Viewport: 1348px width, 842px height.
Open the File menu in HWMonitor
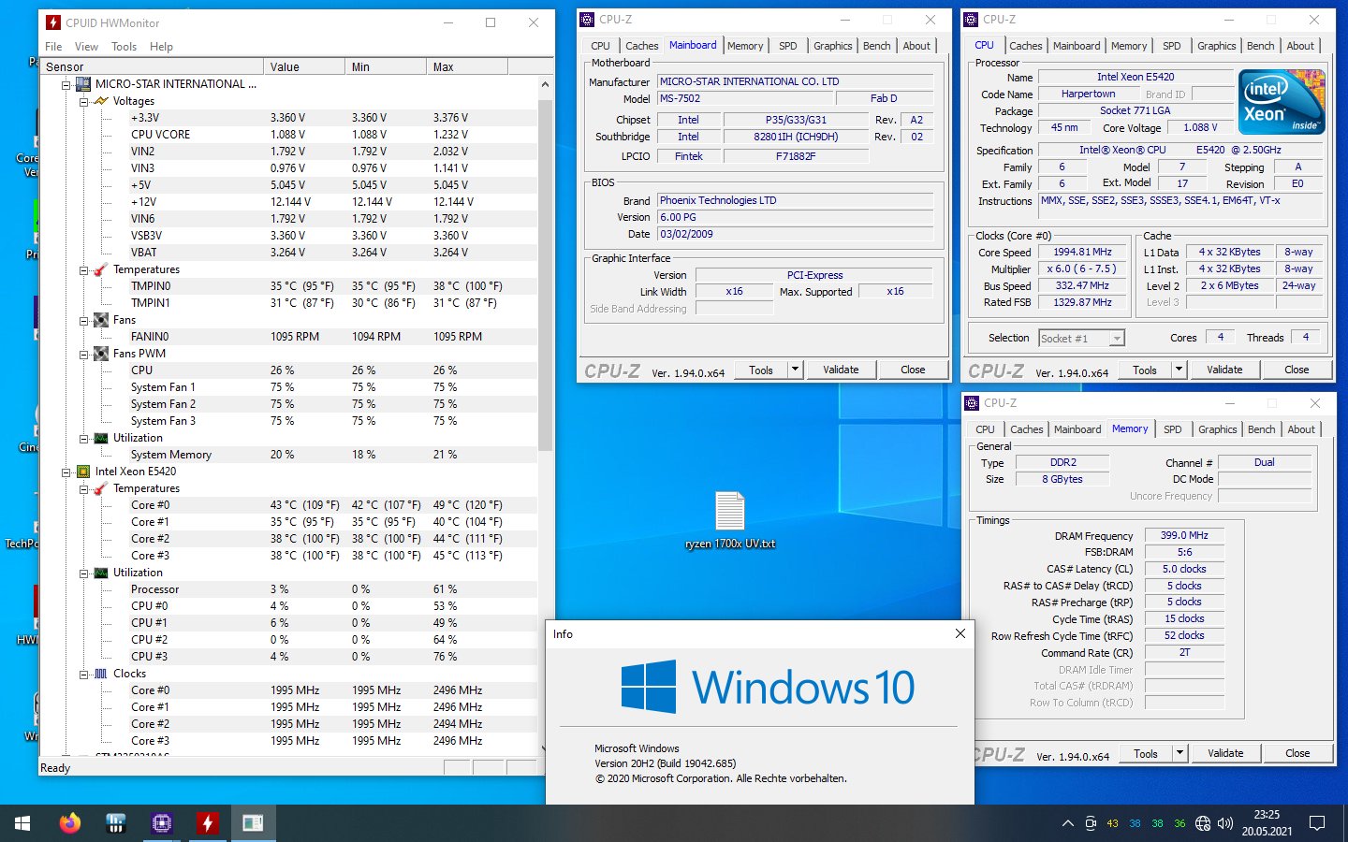(53, 46)
